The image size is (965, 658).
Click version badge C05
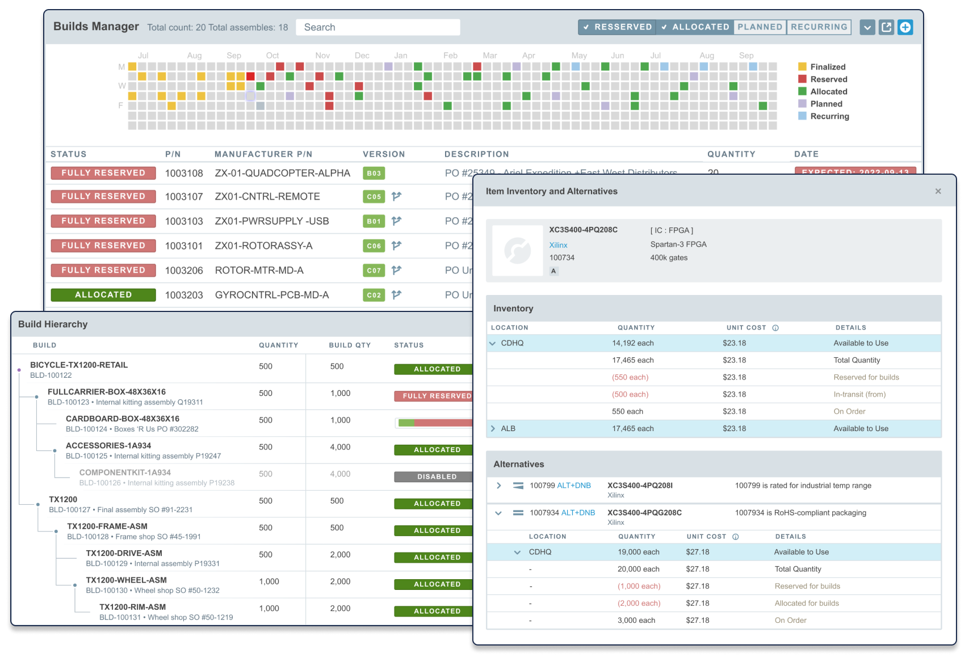[x=374, y=197]
